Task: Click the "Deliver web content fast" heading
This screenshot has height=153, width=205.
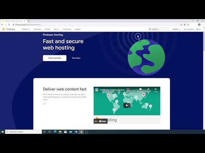Action: pyautogui.click(x=65, y=89)
